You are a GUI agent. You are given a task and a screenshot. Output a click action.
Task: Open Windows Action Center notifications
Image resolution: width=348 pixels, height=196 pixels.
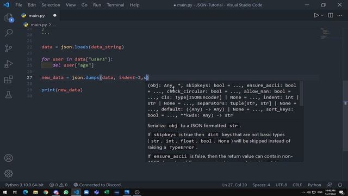tap(341, 192)
